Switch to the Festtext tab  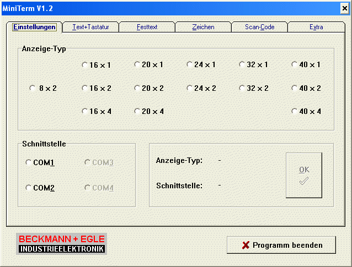147,27
